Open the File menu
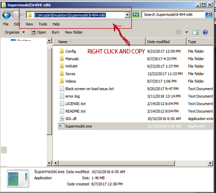Screen dimensions: 216x193 (x=6, y=24)
